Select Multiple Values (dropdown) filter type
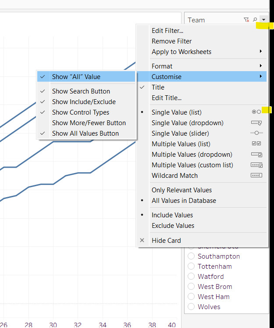Screen dimensions: 274x328 (202, 155)
